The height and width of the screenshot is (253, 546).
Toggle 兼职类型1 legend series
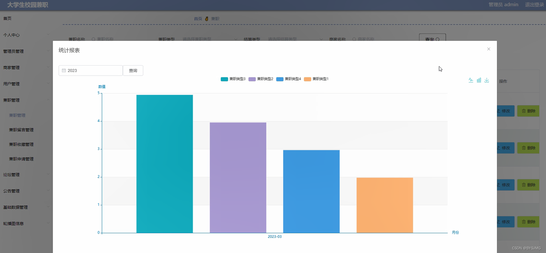pyautogui.click(x=316, y=79)
